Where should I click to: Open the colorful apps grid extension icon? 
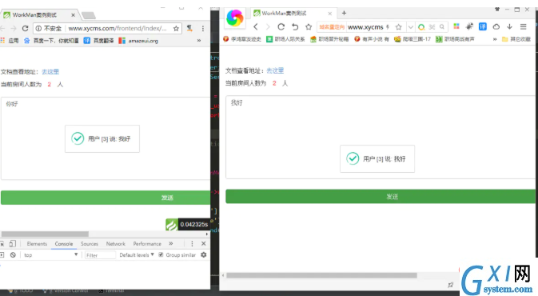click(x=456, y=26)
